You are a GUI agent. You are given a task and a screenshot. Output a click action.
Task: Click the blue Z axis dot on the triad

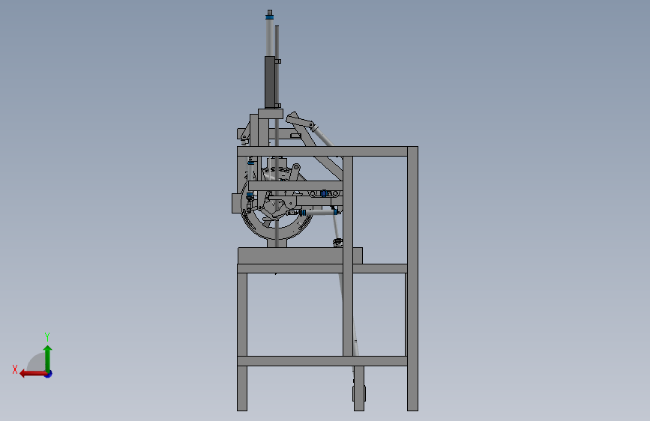(49, 374)
